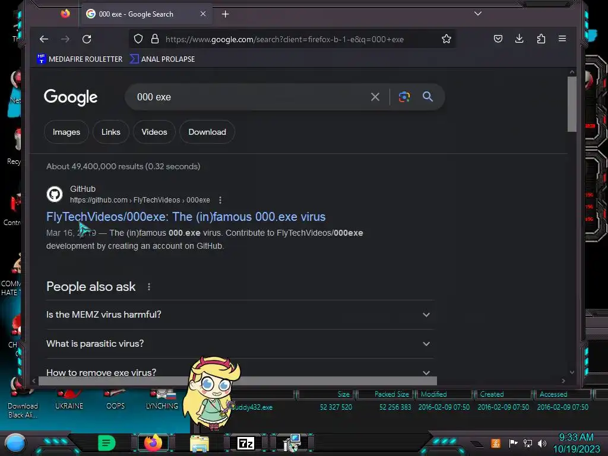Click the GitHub favicon in result

coord(55,194)
